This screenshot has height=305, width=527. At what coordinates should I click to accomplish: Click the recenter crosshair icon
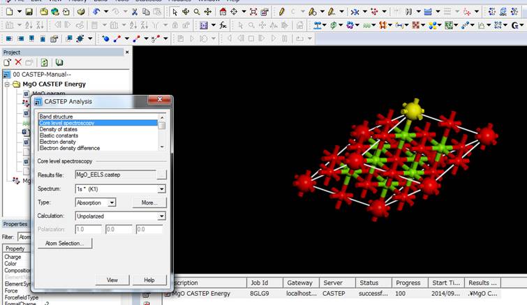(x=234, y=12)
